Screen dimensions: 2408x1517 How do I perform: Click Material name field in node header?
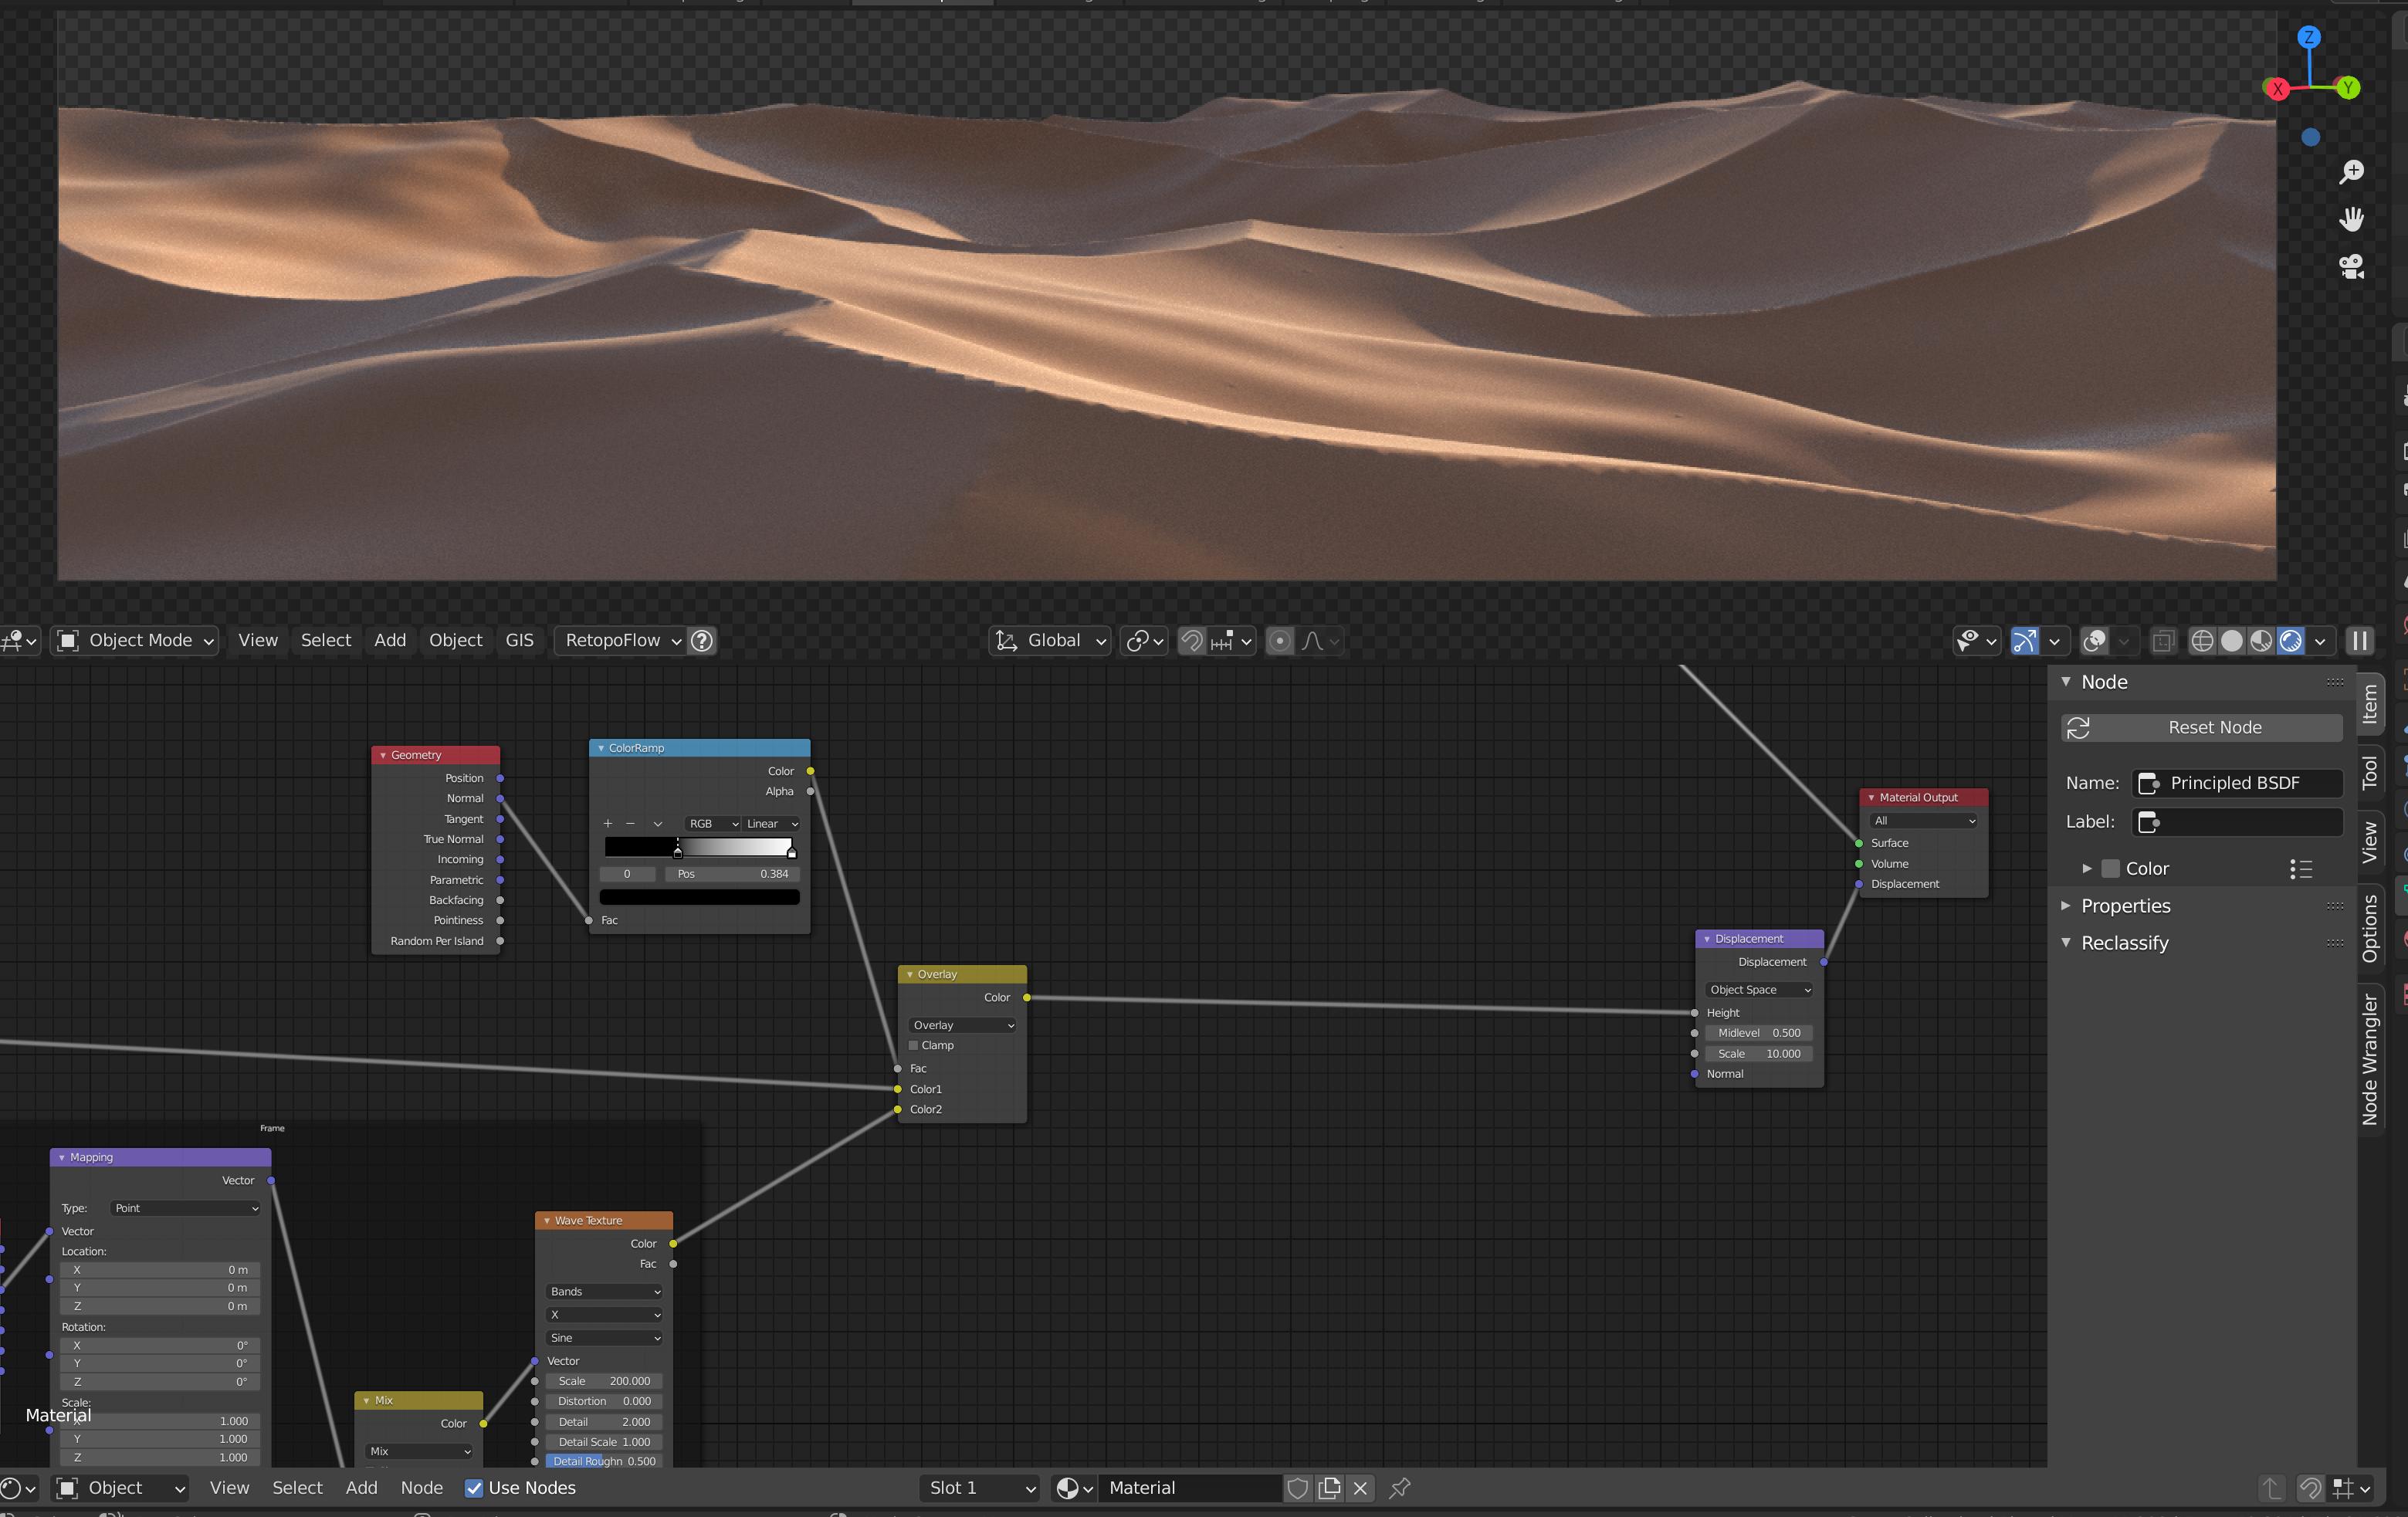1190,1488
